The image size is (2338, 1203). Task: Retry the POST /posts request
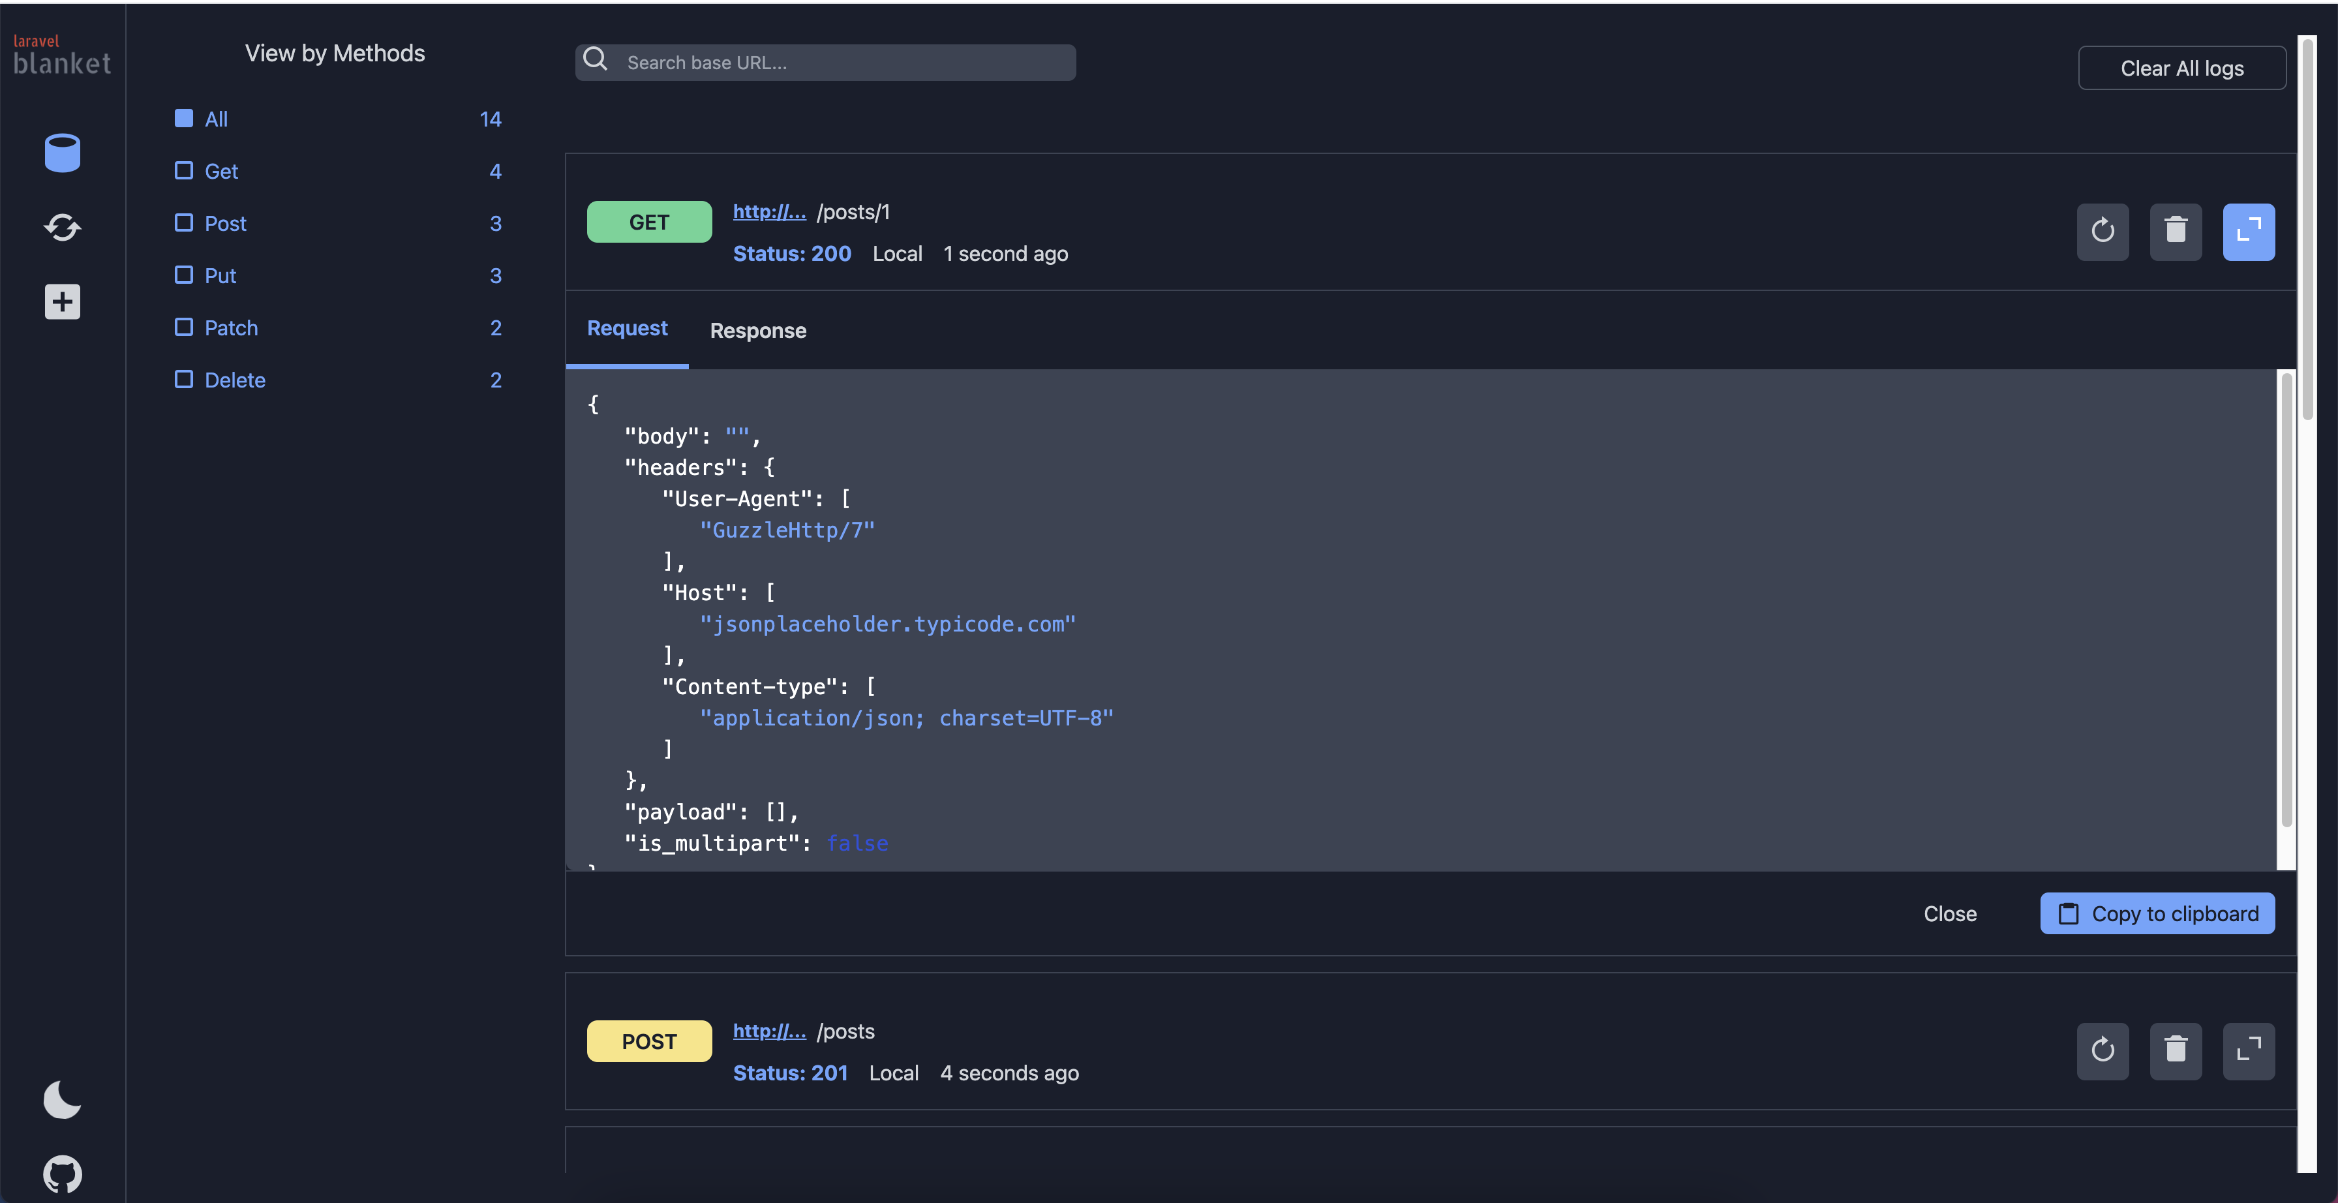(x=2102, y=1050)
